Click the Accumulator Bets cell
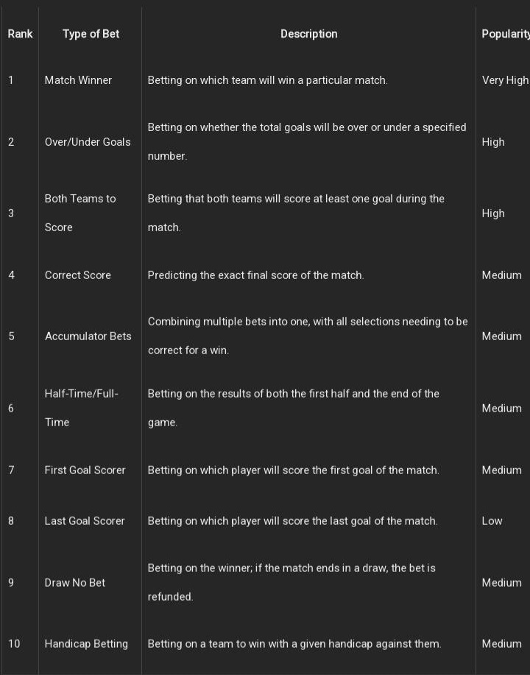530x675 pixels. point(88,336)
